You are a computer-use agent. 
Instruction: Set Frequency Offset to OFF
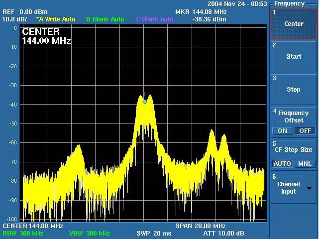point(305,131)
